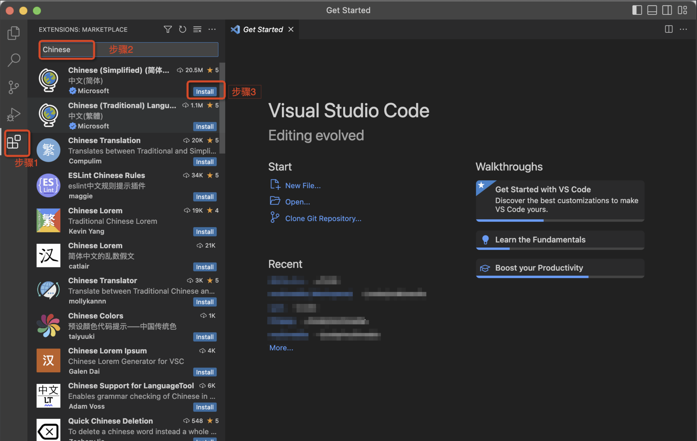Toggle primary side bar layout icon
The image size is (697, 441).
pyautogui.click(x=637, y=10)
